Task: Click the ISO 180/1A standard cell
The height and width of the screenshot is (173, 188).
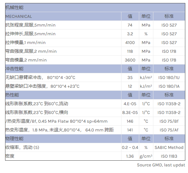Action: [169, 86]
